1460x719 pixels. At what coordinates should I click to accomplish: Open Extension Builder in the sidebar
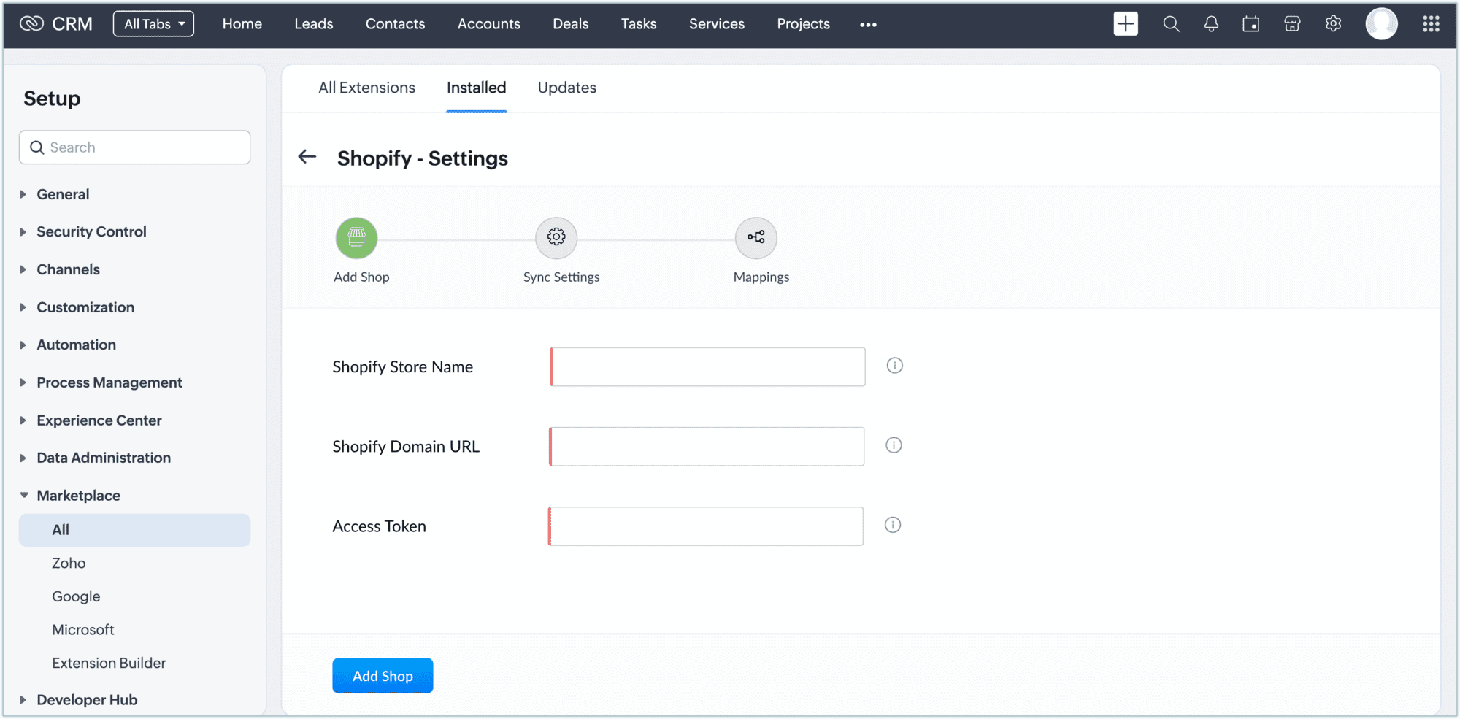tap(109, 663)
